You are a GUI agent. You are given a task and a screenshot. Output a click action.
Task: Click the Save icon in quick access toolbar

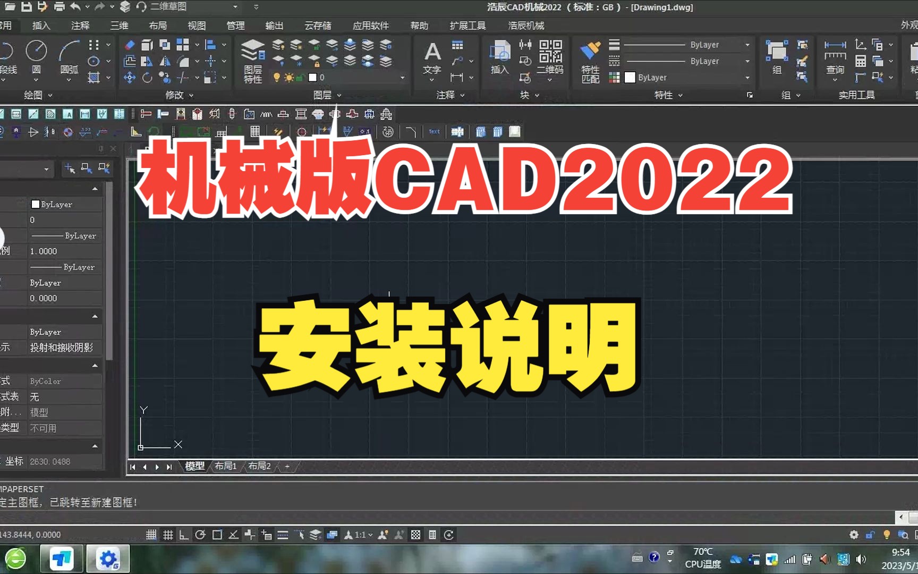coord(26,7)
